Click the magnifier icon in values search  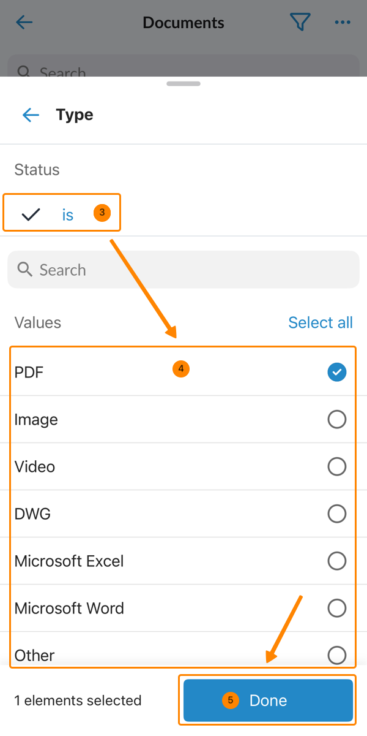click(25, 270)
